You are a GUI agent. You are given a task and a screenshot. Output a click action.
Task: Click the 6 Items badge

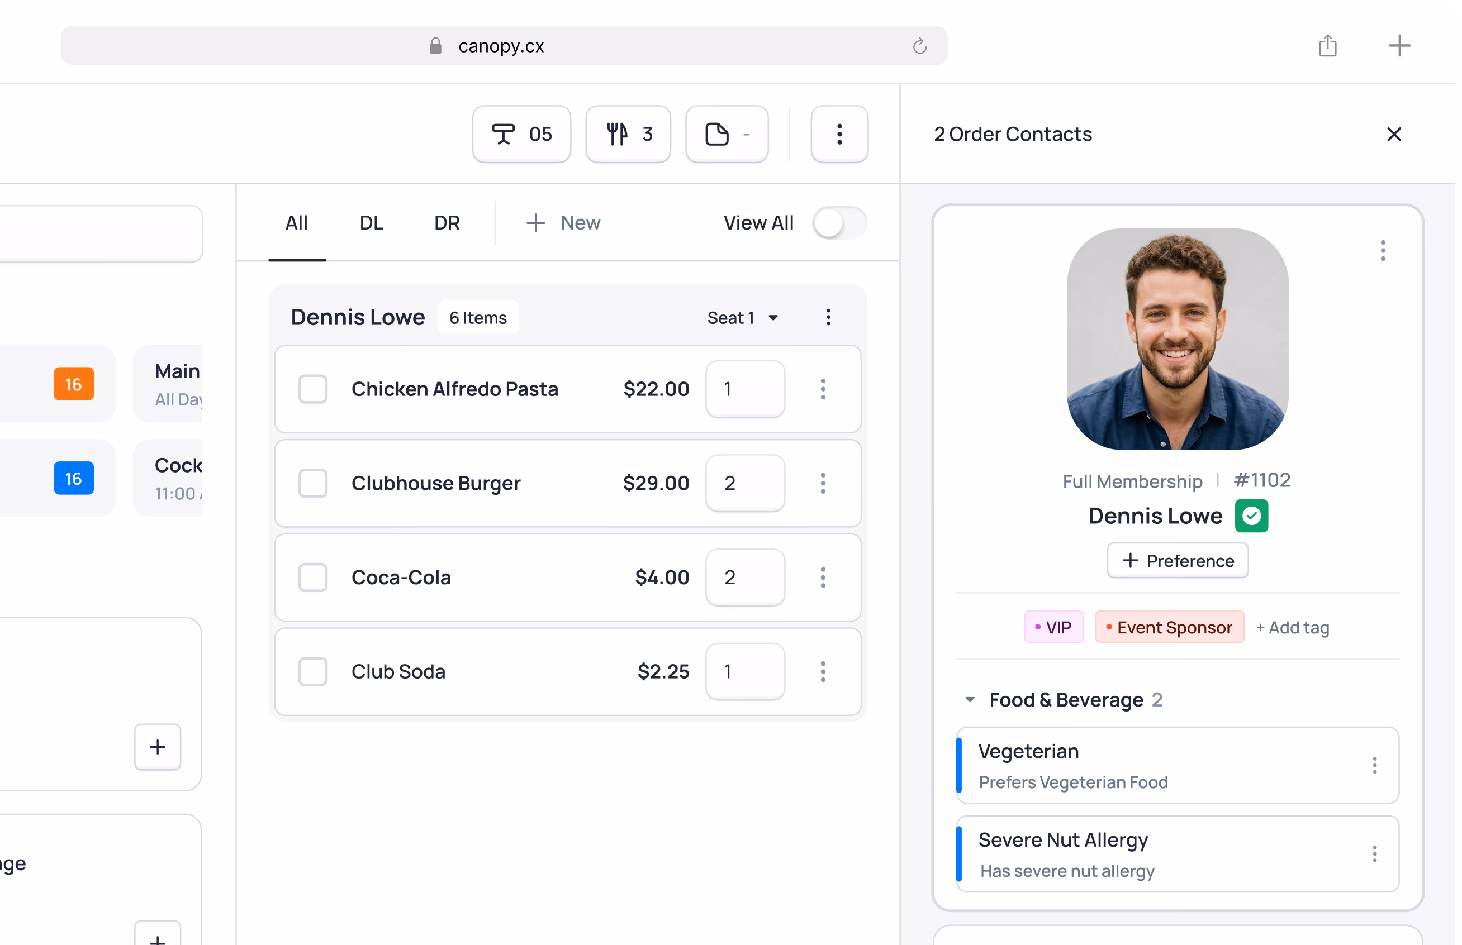[x=478, y=318]
